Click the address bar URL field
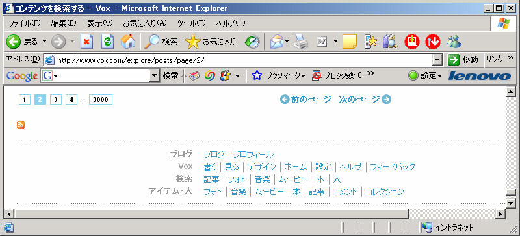Image resolution: width=520 pixels, height=236 pixels. click(239, 60)
